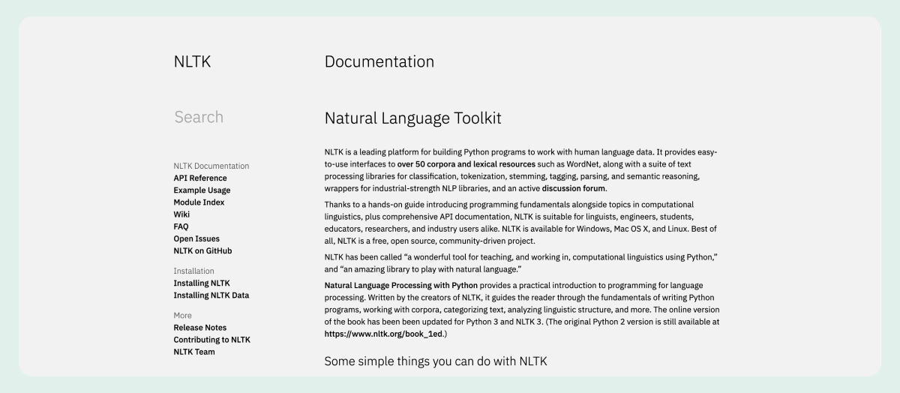900x393 pixels.
Task: Click the NLTK site title
Action: tap(192, 62)
